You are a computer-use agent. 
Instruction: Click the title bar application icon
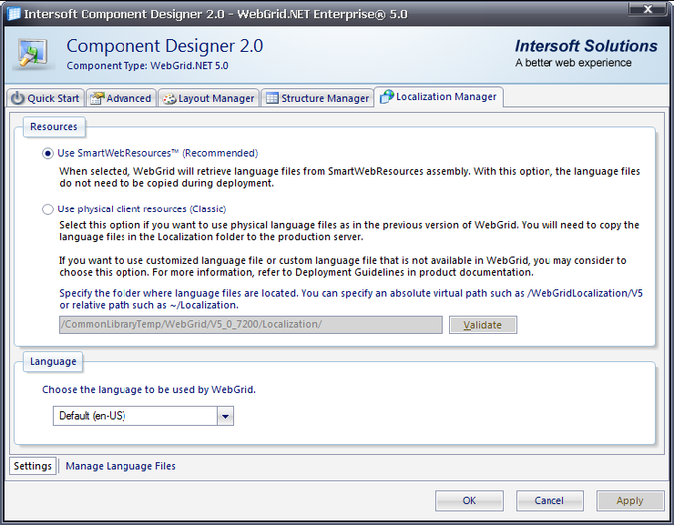[14, 14]
